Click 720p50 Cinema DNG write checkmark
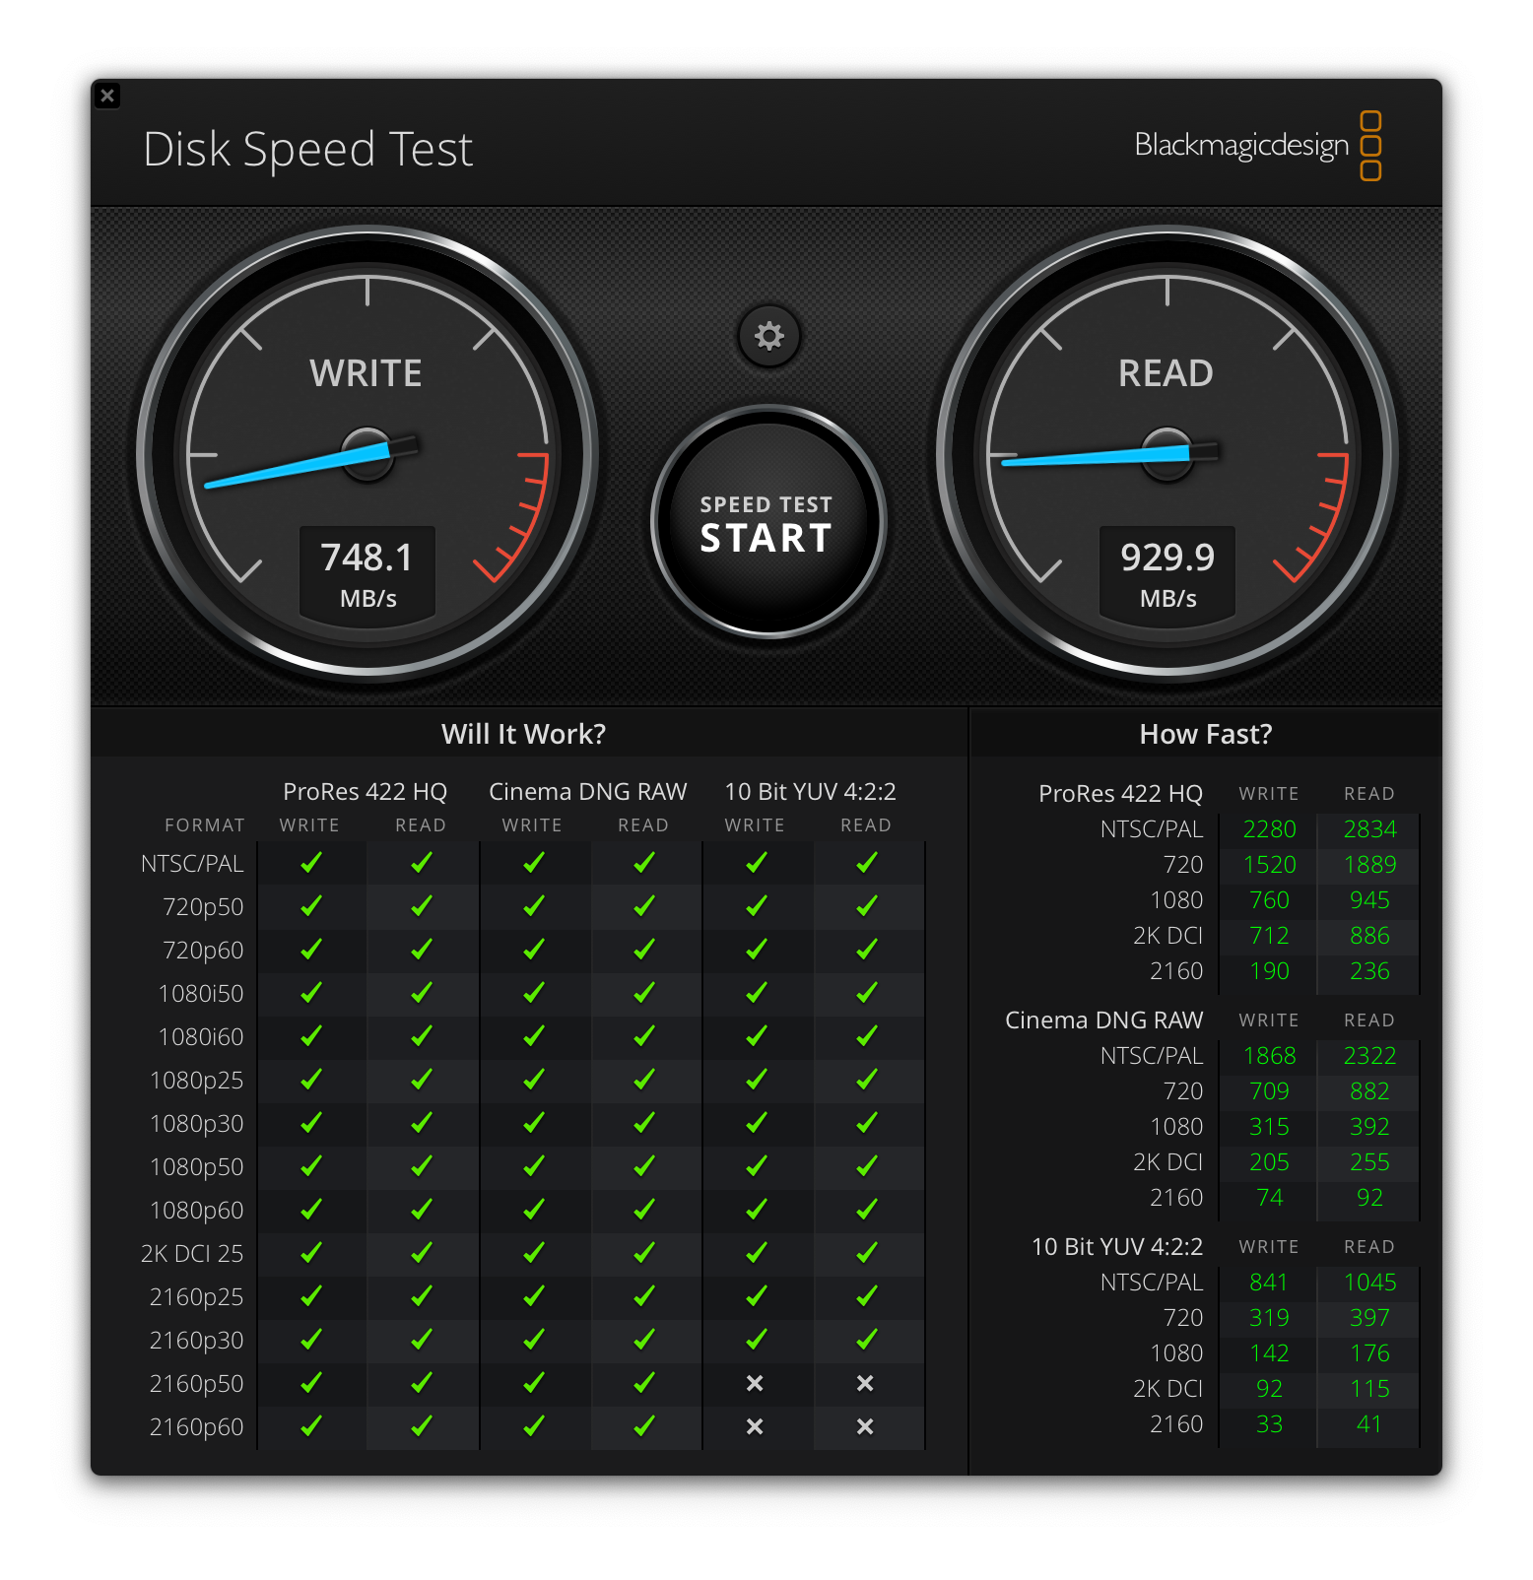1533x1580 pixels. 534,906
